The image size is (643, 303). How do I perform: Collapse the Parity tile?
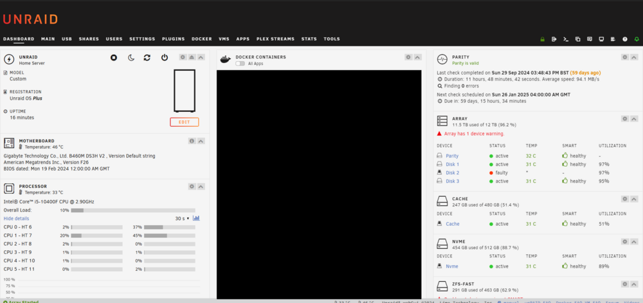[x=634, y=57]
